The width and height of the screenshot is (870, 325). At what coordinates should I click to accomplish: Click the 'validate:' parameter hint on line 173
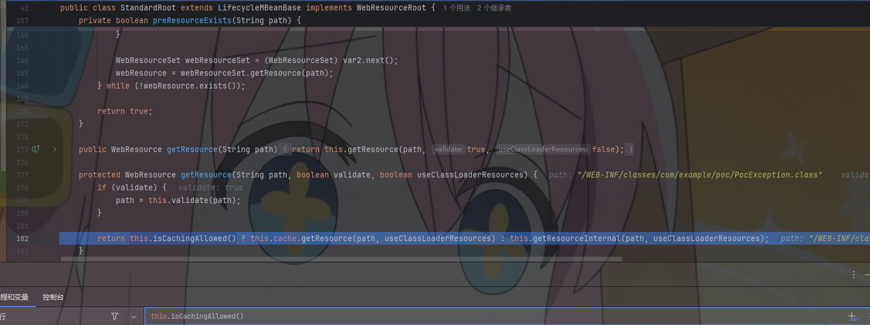tap(448, 149)
